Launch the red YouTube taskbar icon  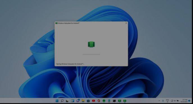tap(94, 101)
